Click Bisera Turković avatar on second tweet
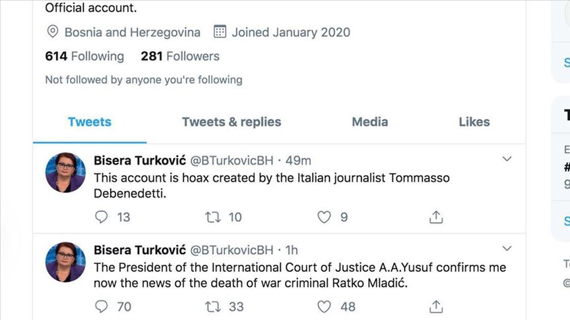This screenshot has height=320, width=570. pos(65,262)
